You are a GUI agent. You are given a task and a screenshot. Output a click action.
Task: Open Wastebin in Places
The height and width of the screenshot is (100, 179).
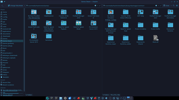[x=12, y=77]
